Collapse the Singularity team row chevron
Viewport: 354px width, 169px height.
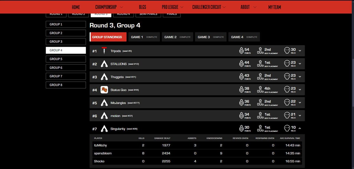pyautogui.click(x=300, y=128)
